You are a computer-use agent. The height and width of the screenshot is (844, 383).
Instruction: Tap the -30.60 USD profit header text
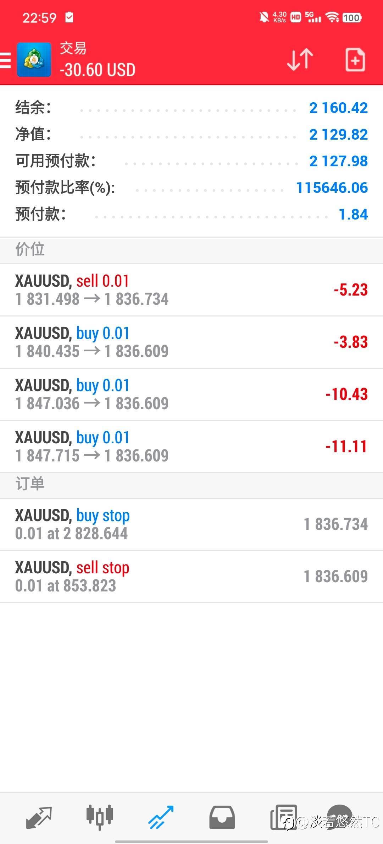[x=98, y=70]
